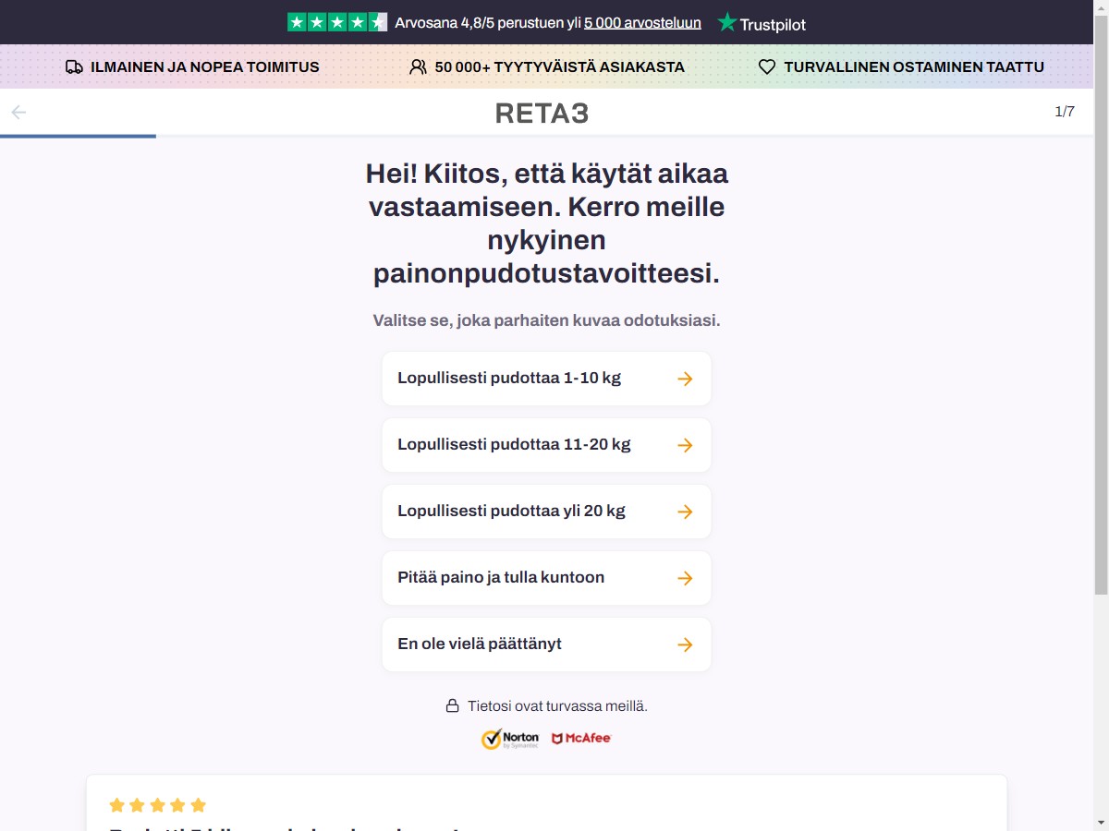Click arrow on "pudottaa 1-10 kg" option
The width and height of the screenshot is (1109, 831).
click(x=685, y=379)
